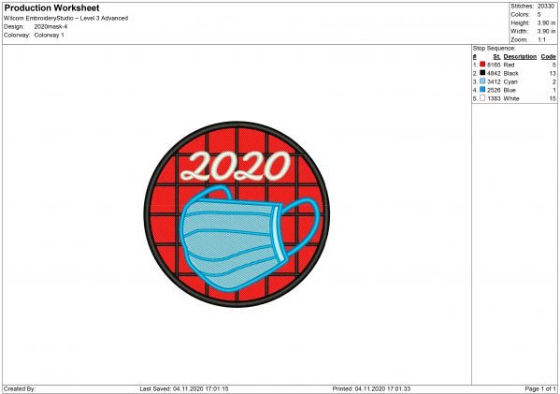Click the Black color swatch in Stop Sequence

(x=482, y=73)
